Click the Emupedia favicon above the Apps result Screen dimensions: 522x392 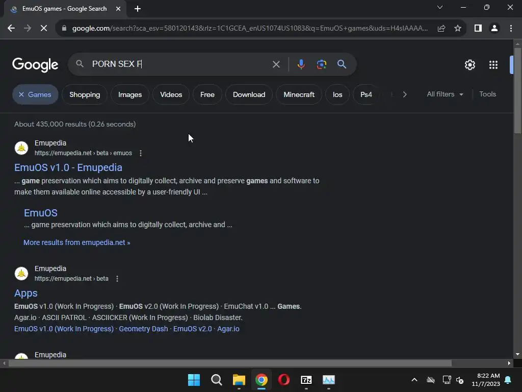click(21, 274)
